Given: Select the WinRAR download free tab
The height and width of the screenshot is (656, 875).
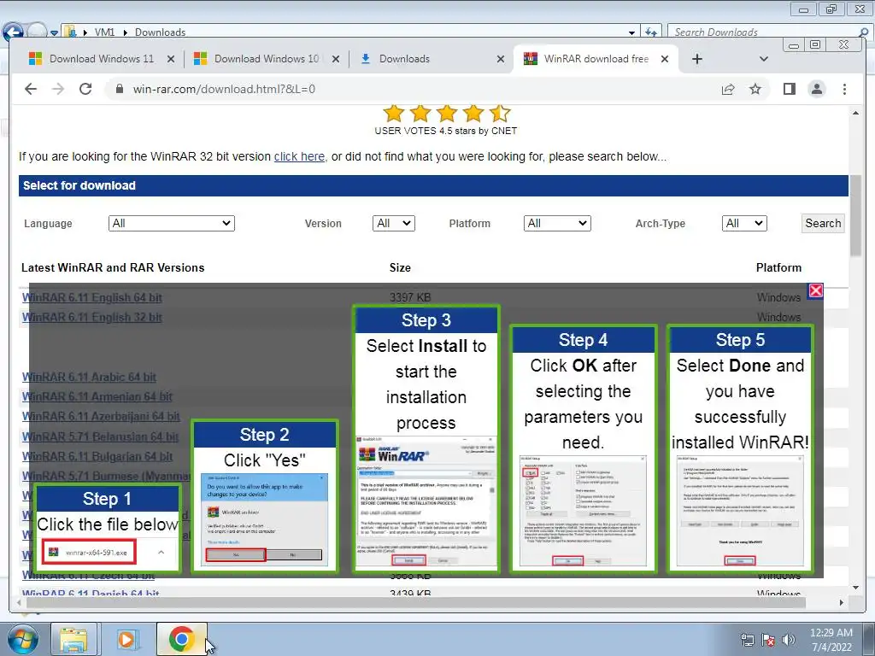Looking at the screenshot, I should 596,59.
